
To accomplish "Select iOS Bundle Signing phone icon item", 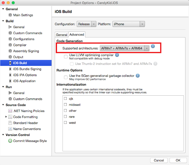I will click(x=25, y=69).
